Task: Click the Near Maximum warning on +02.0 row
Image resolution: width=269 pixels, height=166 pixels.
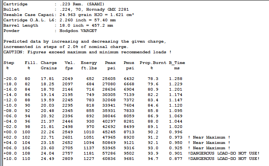Action: (209, 137)
